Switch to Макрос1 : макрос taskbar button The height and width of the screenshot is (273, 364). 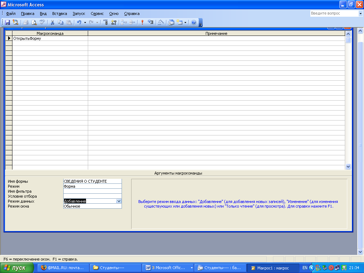(272, 268)
